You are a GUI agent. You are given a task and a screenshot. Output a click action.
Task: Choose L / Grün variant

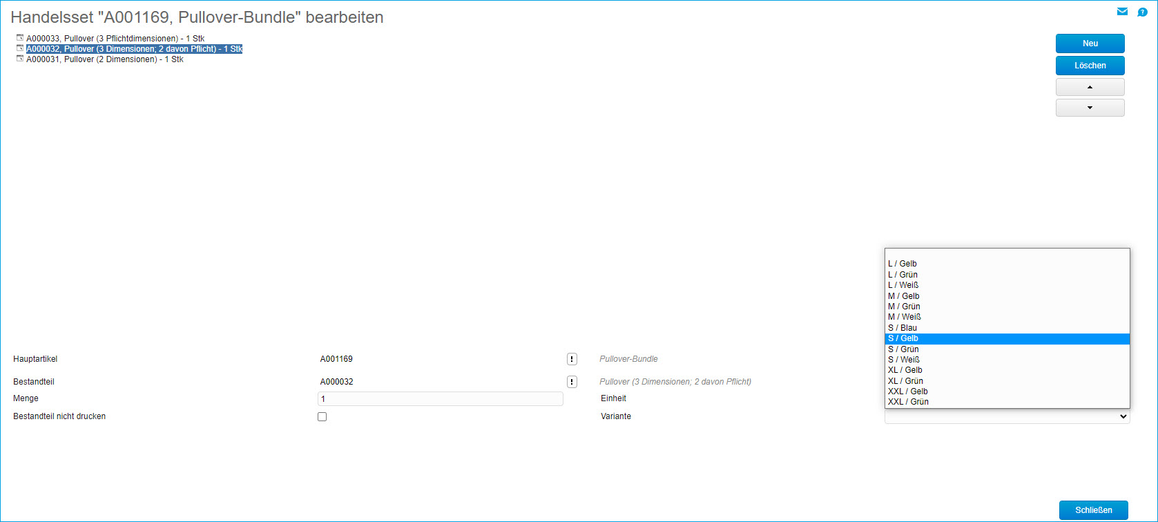pyautogui.click(x=1007, y=275)
